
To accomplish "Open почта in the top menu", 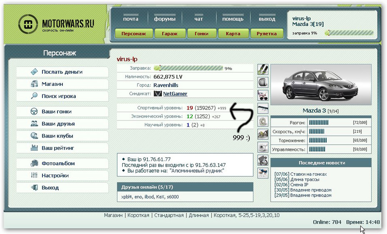I will click(x=131, y=19).
